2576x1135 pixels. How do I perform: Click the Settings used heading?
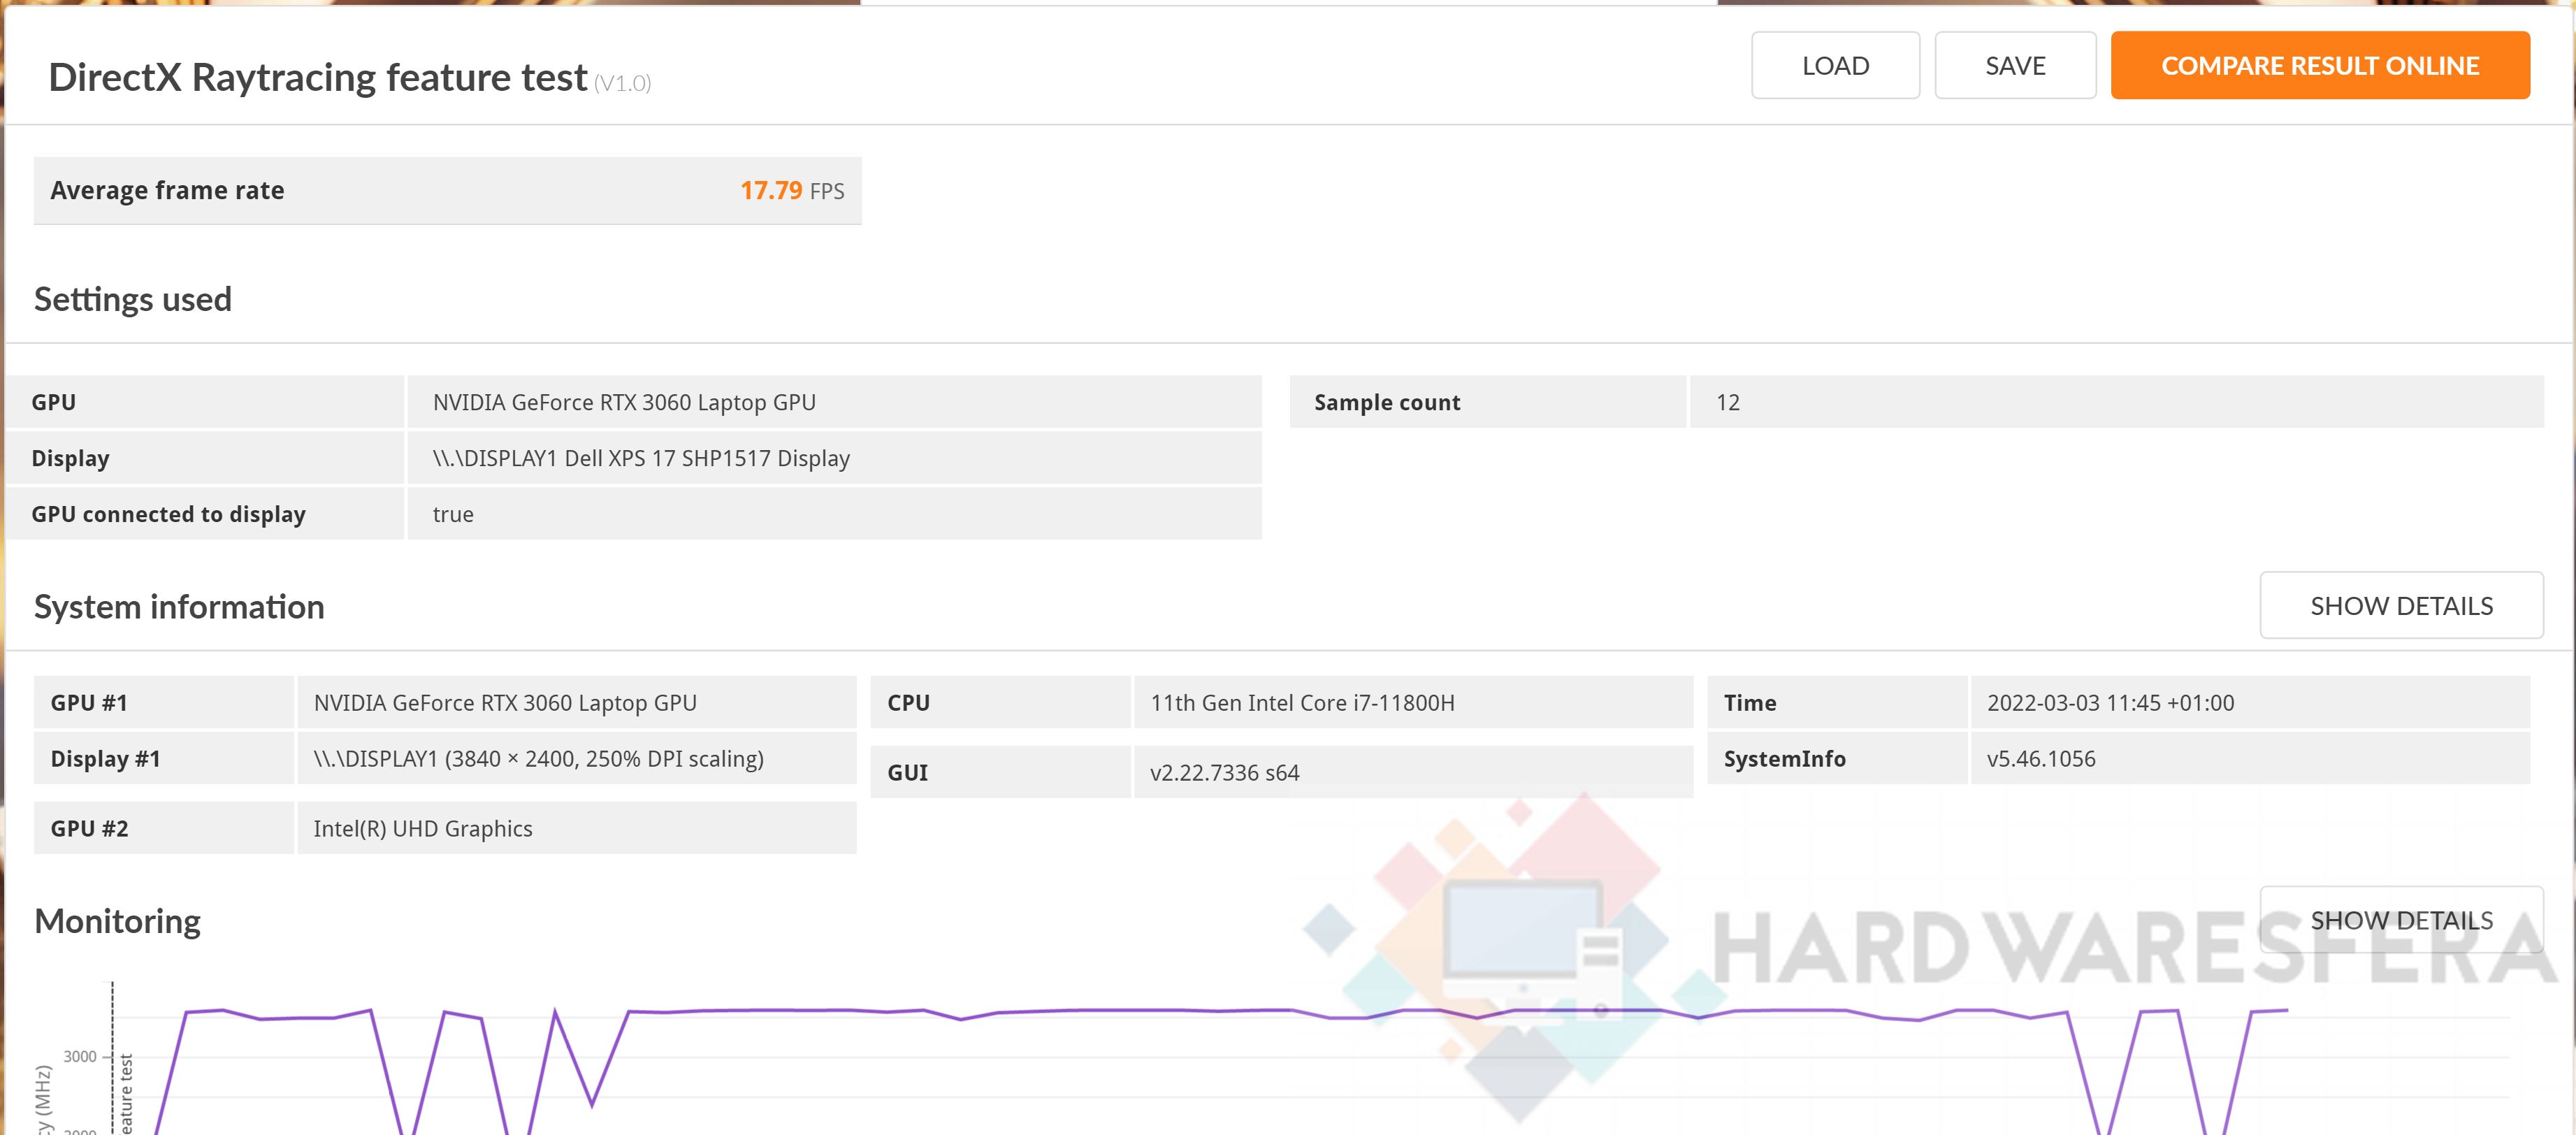point(133,299)
